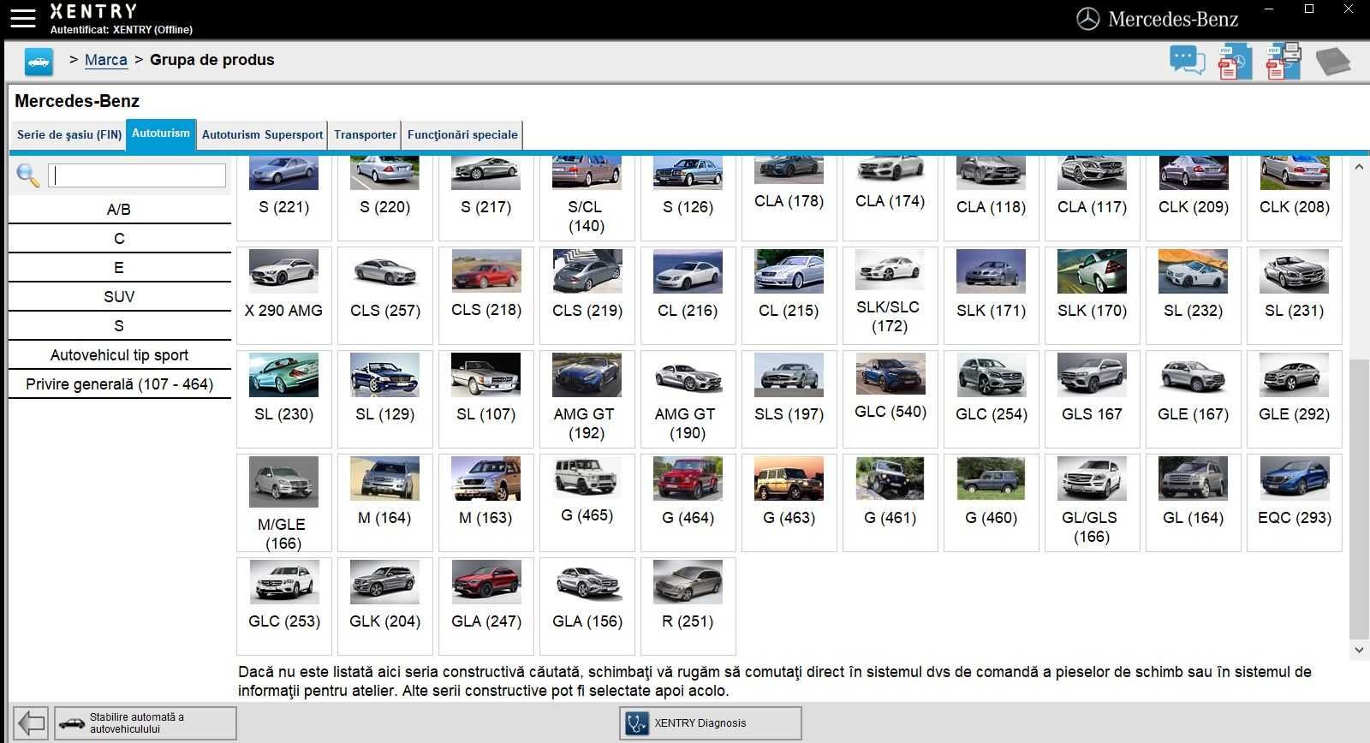Image resolution: width=1370 pixels, height=743 pixels.
Task: Select the Autoturism tab
Action: [x=161, y=134]
